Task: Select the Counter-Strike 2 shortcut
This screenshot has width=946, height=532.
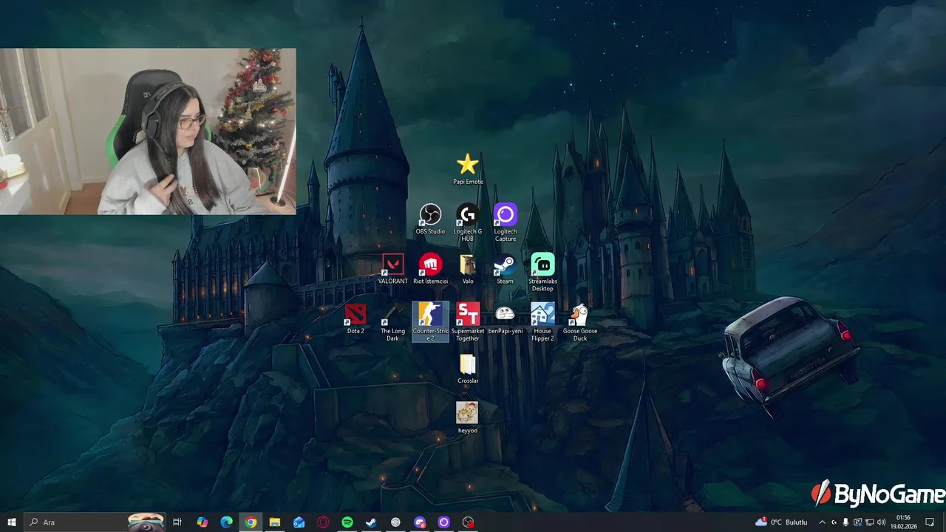Action: coord(430,321)
